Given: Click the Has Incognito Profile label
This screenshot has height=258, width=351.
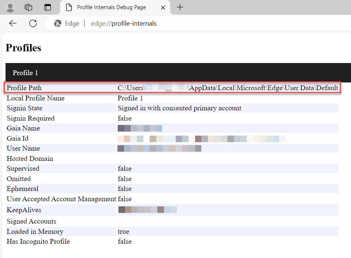Looking at the screenshot, I should 38,242.
